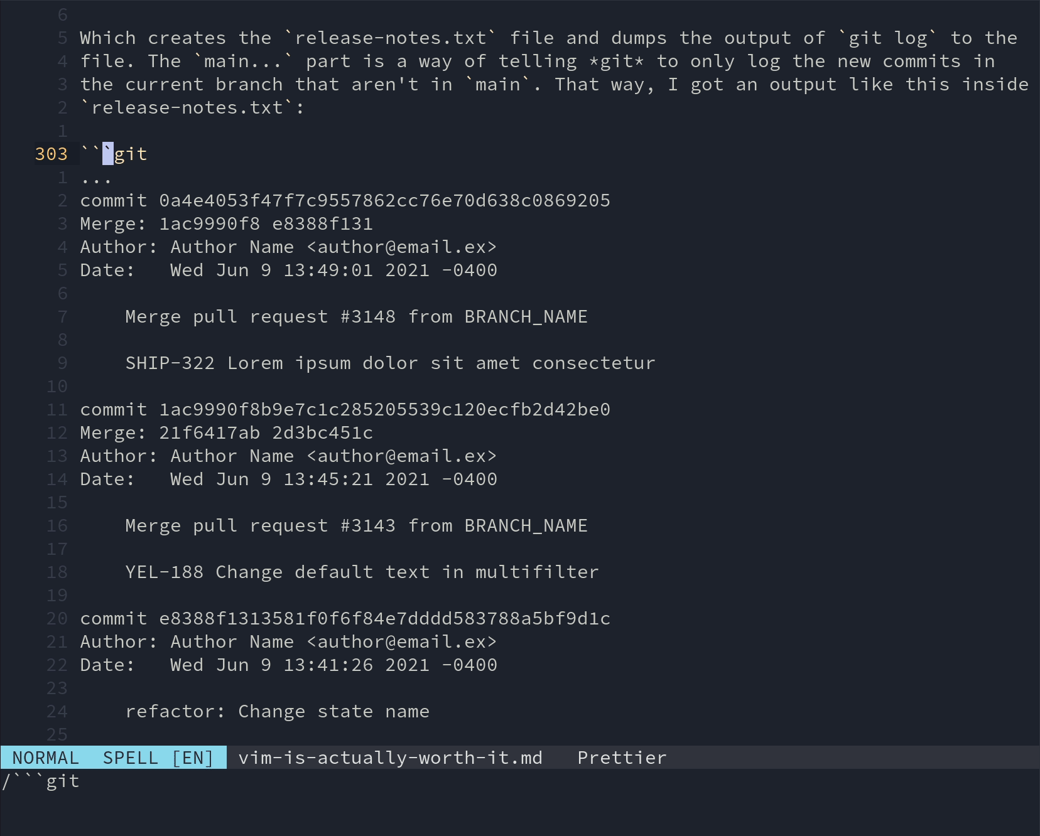Click the `release-notes.txt`: text above the code block
The height and width of the screenshot is (836, 1040).
coord(192,108)
